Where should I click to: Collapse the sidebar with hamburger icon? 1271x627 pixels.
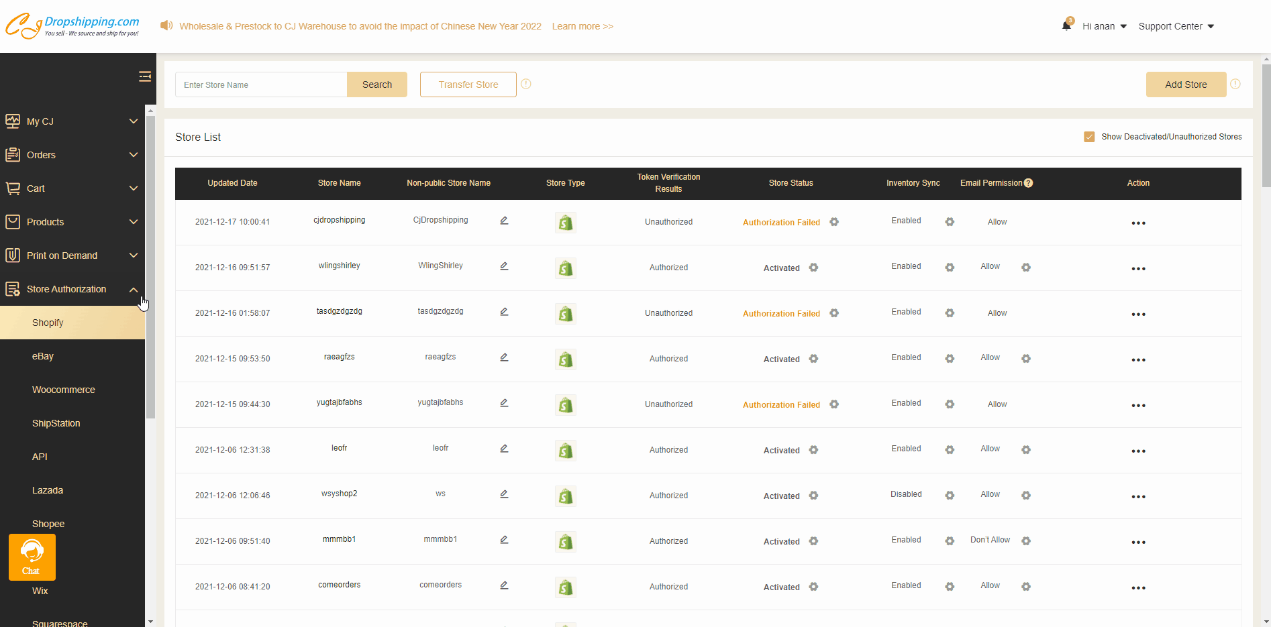144,76
